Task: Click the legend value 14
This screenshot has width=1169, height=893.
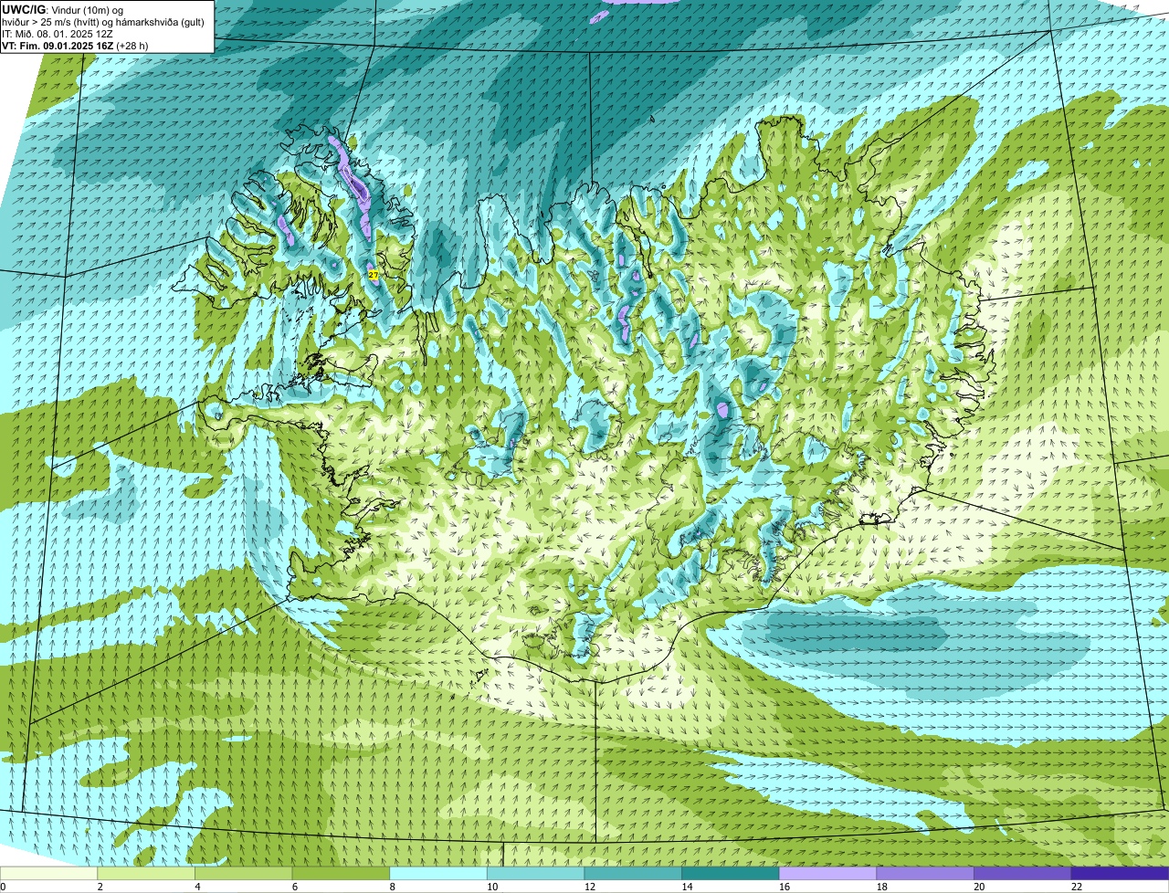Action: tap(687, 887)
